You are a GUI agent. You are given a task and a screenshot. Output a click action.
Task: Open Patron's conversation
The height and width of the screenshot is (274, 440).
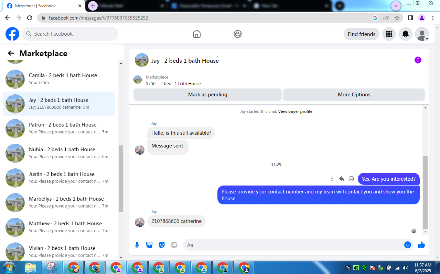coord(59,129)
